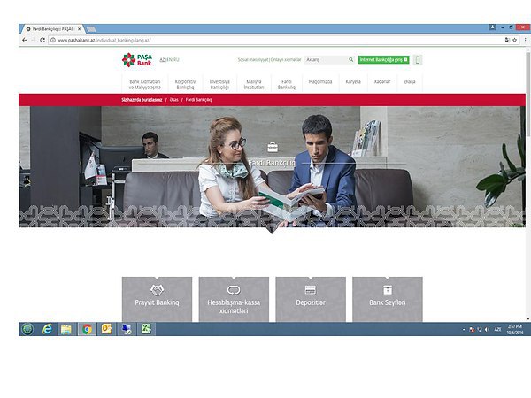This screenshot has height=398, width=531.
Task: Click the mobile phone icon in header
Action: tap(418, 60)
